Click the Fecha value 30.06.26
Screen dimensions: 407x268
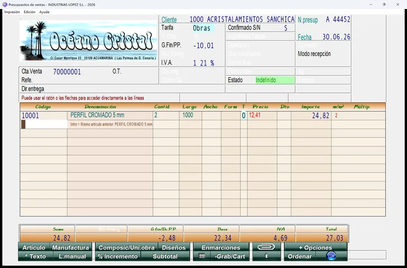pyautogui.click(x=336, y=37)
